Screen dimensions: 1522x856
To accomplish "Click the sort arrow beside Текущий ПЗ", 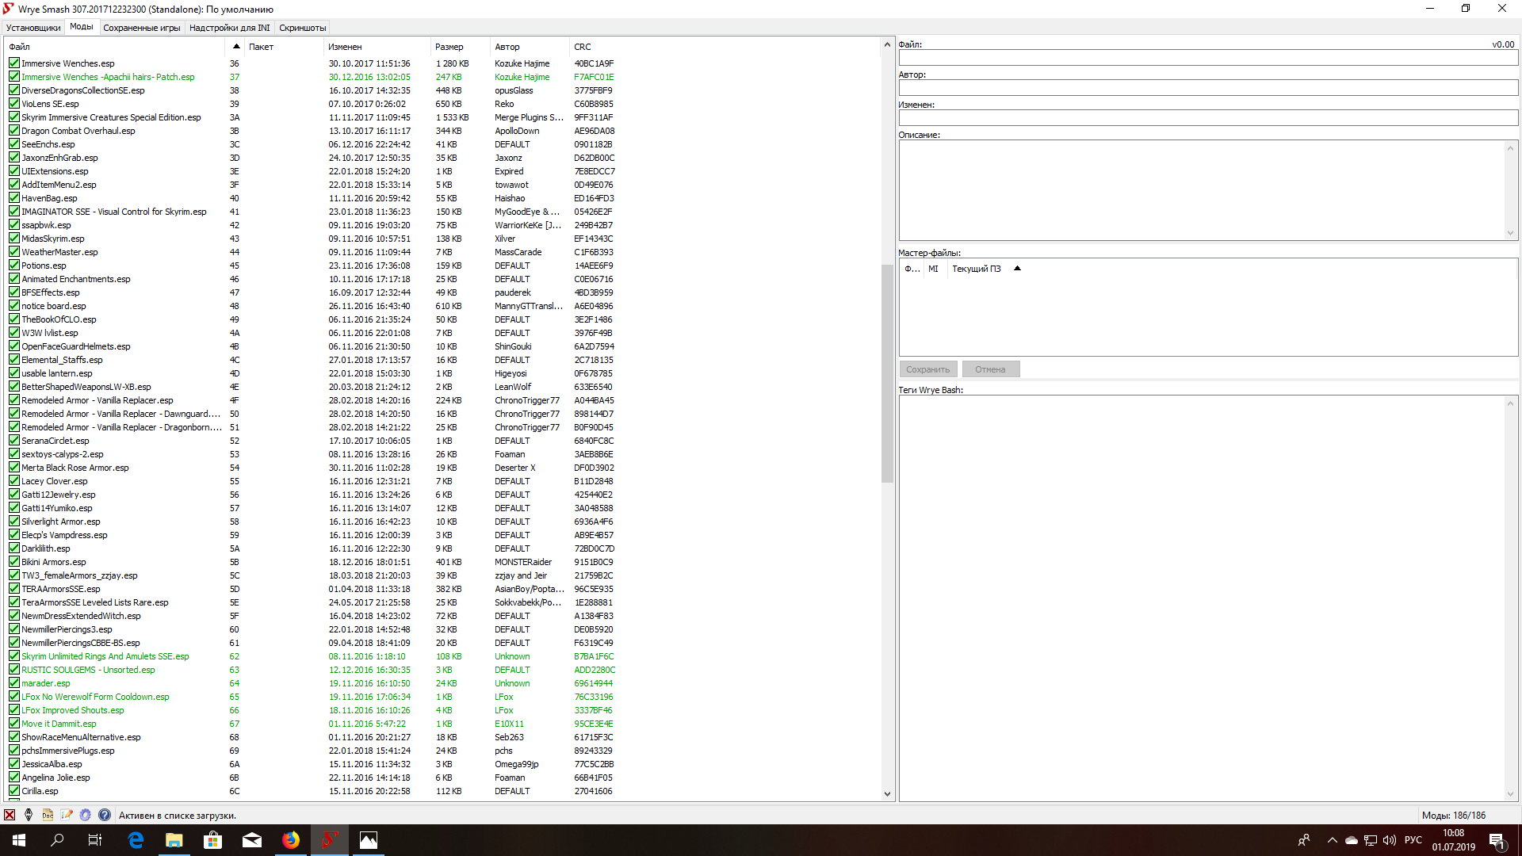I will point(1017,269).
